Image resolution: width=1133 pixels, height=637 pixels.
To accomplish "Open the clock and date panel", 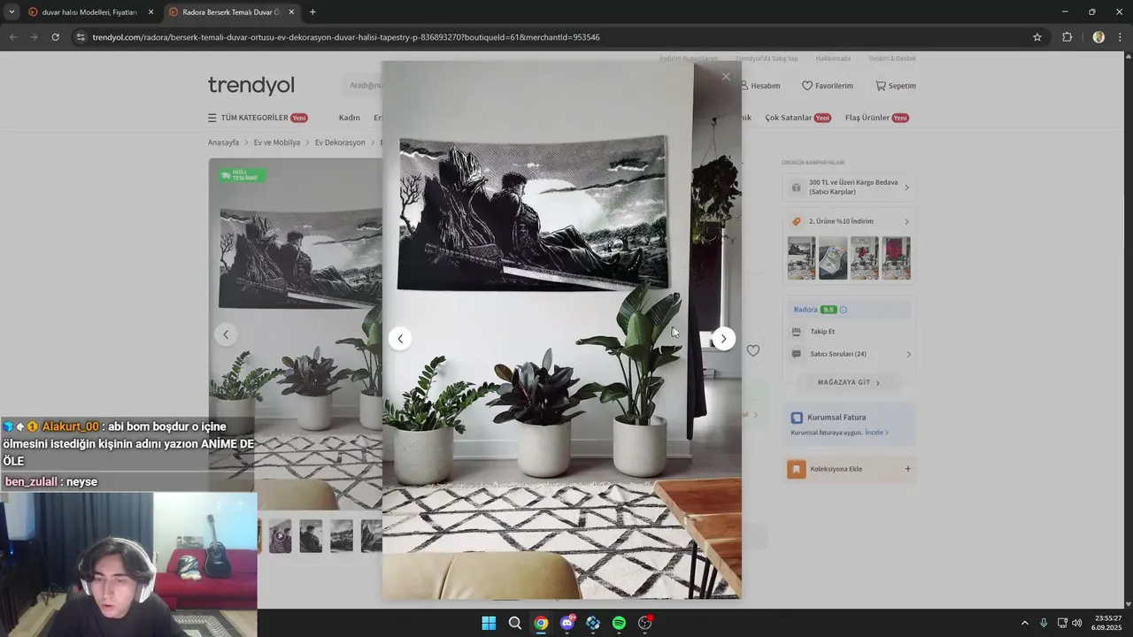I will [1108, 623].
